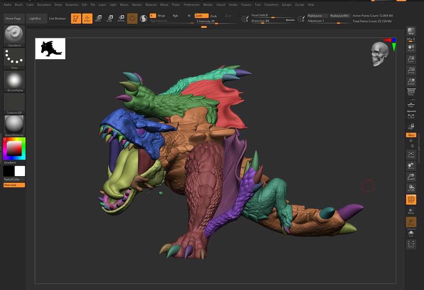Open the Render menu
The image size is (424, 290).
coord(208,5)
